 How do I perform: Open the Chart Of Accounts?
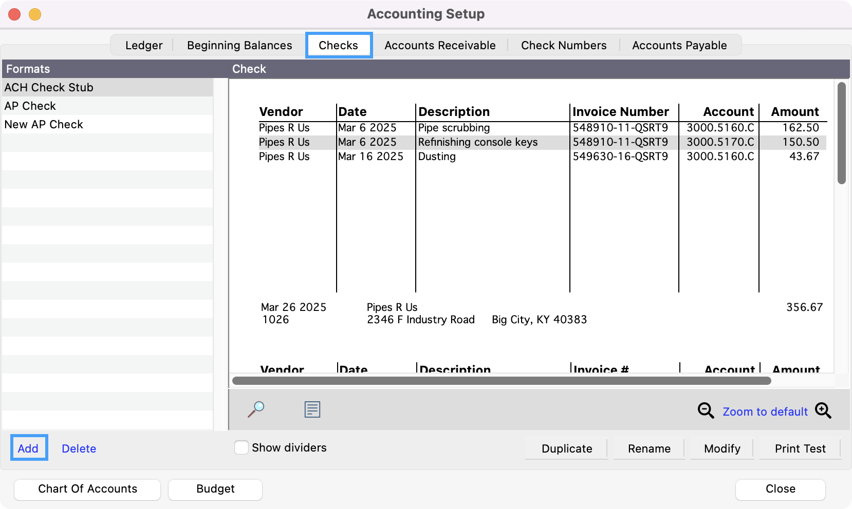point(87,489)
